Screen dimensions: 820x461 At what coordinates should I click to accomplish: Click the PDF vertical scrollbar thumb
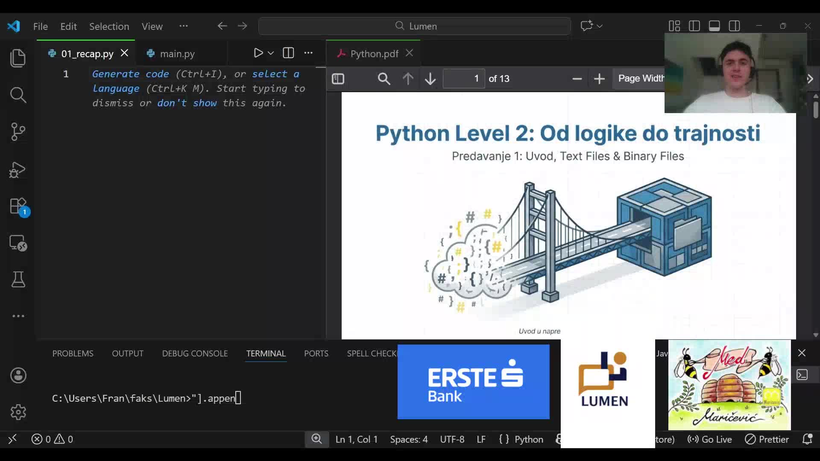click(x=815, y=109)
